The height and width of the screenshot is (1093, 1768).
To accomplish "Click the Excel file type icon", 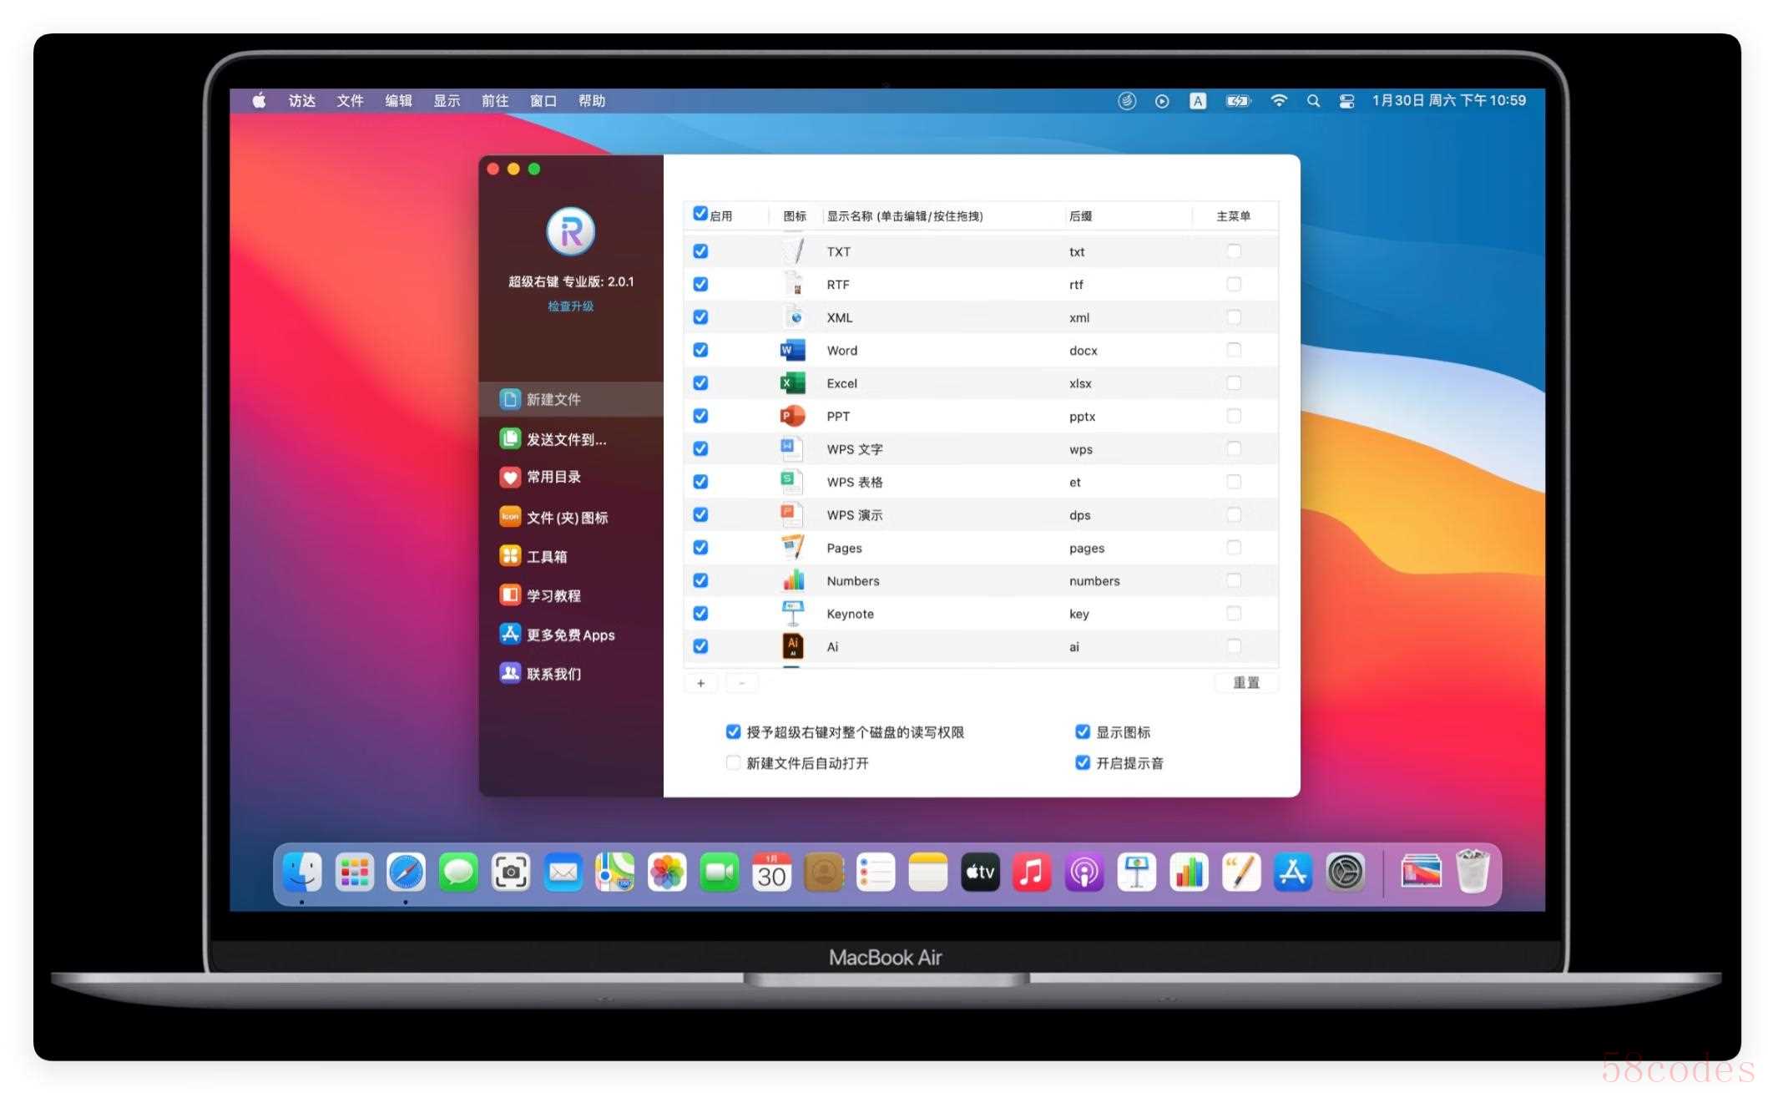I will [792, 382].
